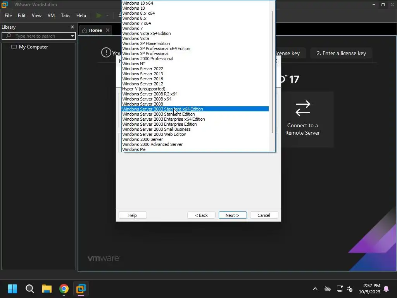Image resolution: width=397 pixels, height=298 pixels.
Task: Select Windows NT option
Action: tap(195, 64)
